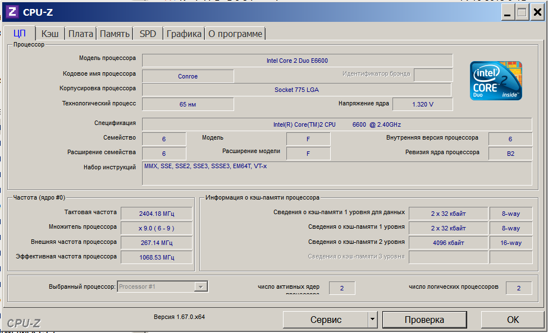
Task: Switch to the Графика tab
Action: [x=184, y=34]
